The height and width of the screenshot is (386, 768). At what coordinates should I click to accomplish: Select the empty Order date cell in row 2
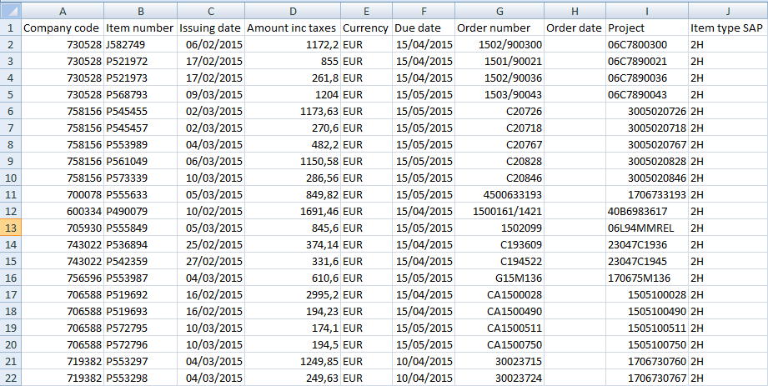574,44
